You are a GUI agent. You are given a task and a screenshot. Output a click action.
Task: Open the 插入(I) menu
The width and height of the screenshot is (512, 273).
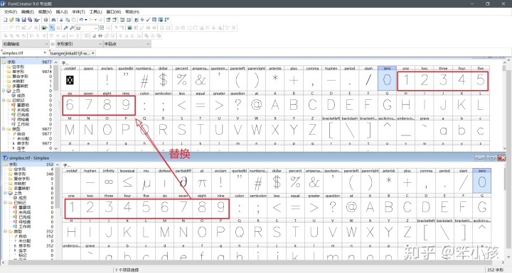click(x=62, y=12)
